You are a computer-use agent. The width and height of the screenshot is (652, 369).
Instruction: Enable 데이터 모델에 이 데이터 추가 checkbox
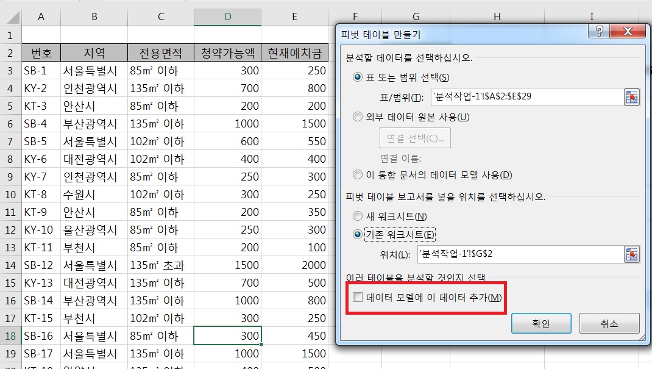tap(358, 298)
